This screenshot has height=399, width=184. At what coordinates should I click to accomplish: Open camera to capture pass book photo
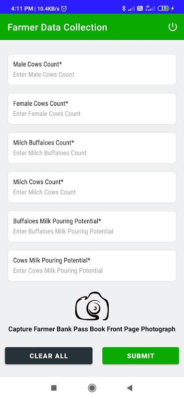92,306
